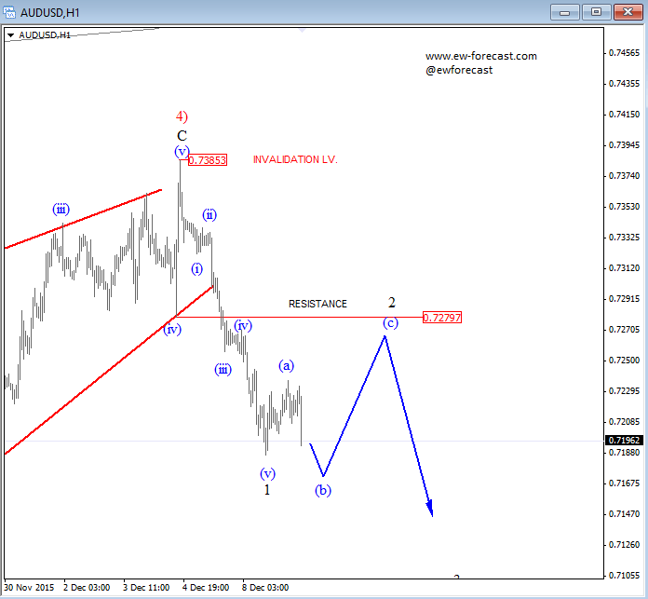The width and height of the screenshot is (648, 599).
Task: Click the RESISTANCE text label
Action: [317, 304]
